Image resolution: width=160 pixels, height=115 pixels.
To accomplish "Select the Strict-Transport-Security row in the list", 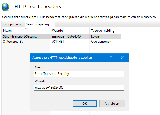I will pos(61,36).
